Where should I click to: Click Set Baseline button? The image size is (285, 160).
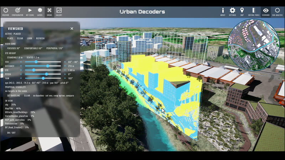[x=14, y=96]
